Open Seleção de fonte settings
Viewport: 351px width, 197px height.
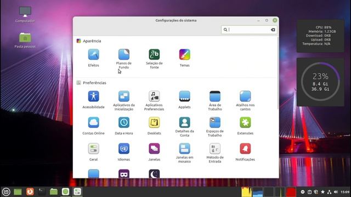(154, 59)
